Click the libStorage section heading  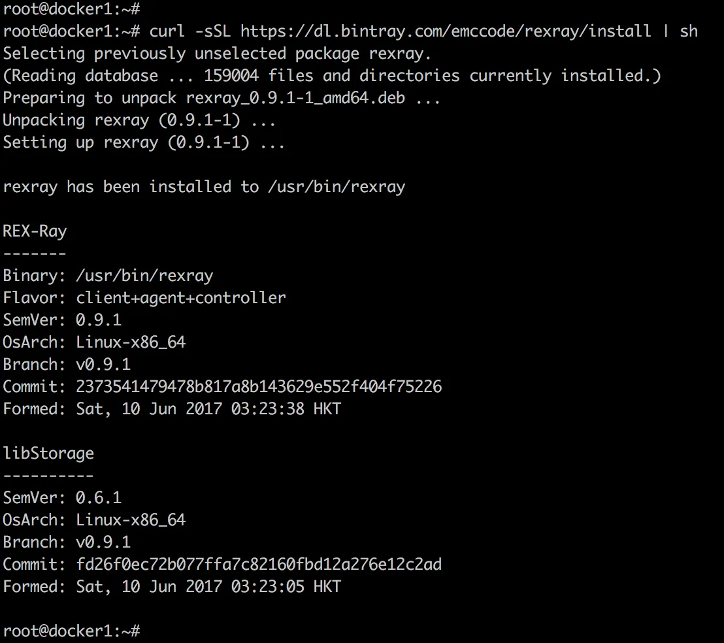(48, 453)
